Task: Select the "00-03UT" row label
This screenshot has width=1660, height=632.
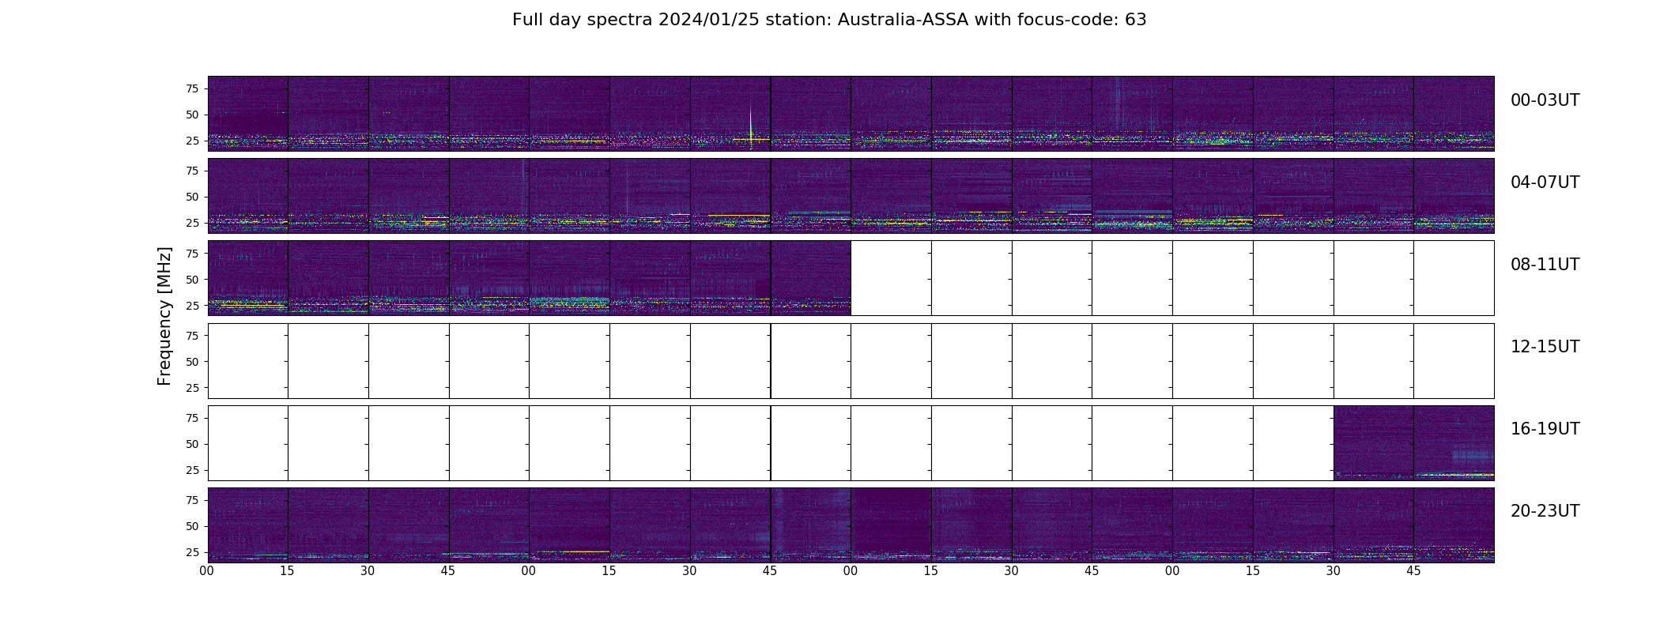Action: point(1545,100)
